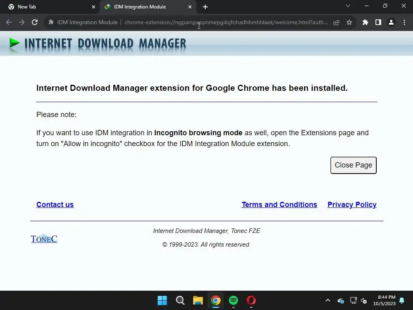This screenshot has height=310, width=413.
Task: Click the '© 1999-2023. All rights reserved.' text
Action: [206, 245]
